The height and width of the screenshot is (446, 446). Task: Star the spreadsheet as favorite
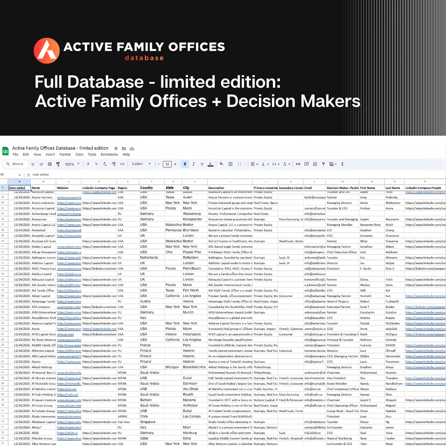(x=116, y=148)
